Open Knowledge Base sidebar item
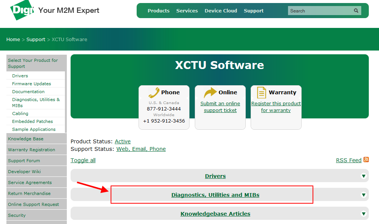Image resolution: width=379 pixels, height=224 pixels. click(x=37, y=139)
